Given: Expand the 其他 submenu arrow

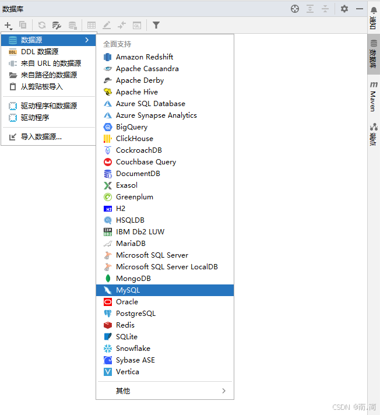Looking at the screenshot, I should pos(224,391).
